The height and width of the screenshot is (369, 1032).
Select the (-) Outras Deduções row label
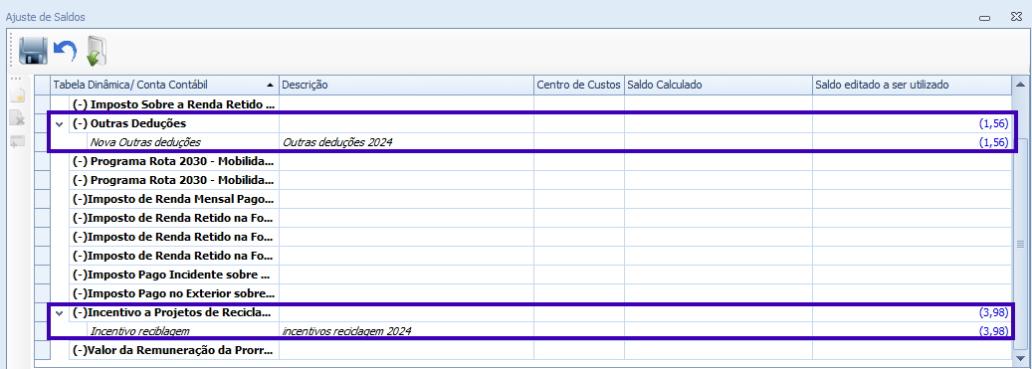(129, 123)
